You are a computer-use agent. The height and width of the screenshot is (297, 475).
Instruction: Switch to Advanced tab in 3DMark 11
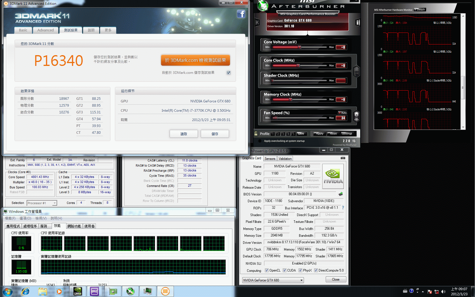(x=46, y=30)
